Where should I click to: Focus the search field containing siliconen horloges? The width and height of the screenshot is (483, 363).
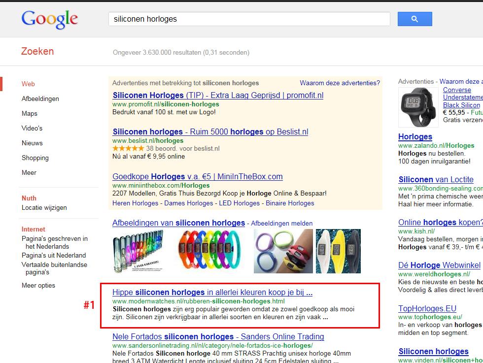(x=249, y=19)
